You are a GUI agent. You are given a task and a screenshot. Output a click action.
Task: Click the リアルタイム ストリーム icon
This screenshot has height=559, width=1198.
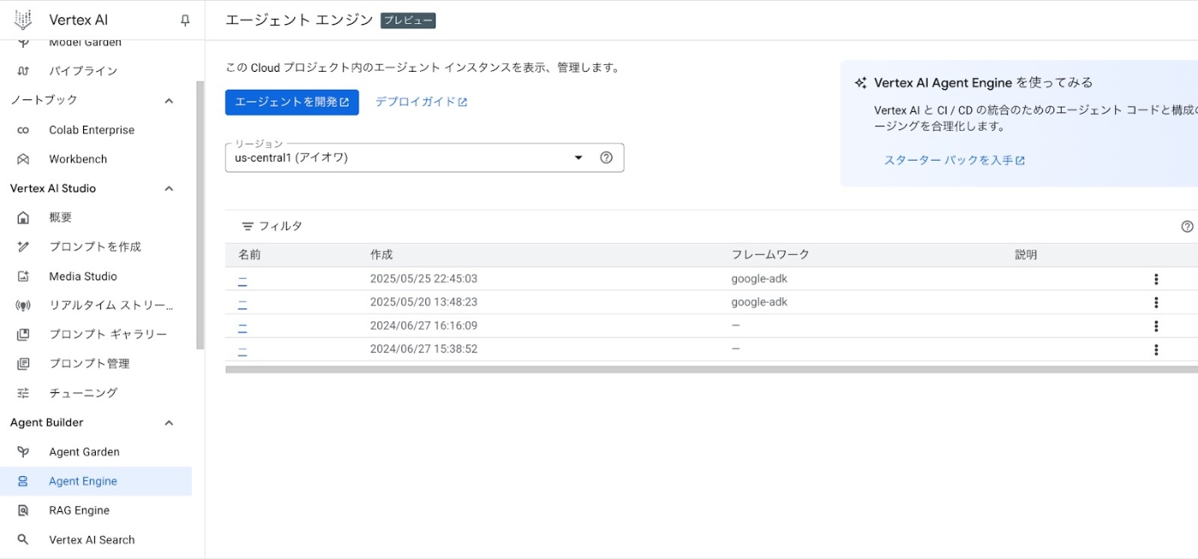pyautogui.click(x=23, y=305)
